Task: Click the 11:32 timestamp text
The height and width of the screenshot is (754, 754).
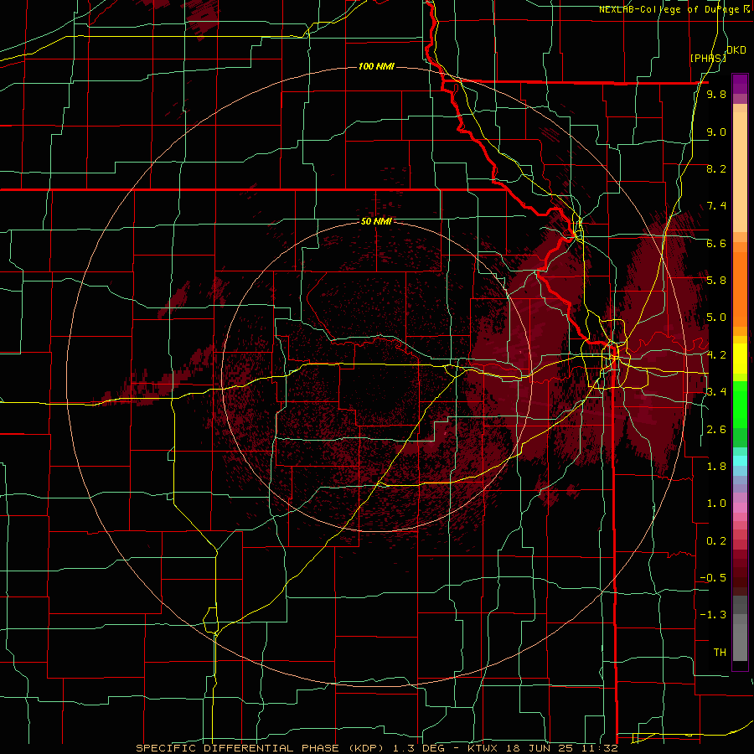Action: coord(599,748)
